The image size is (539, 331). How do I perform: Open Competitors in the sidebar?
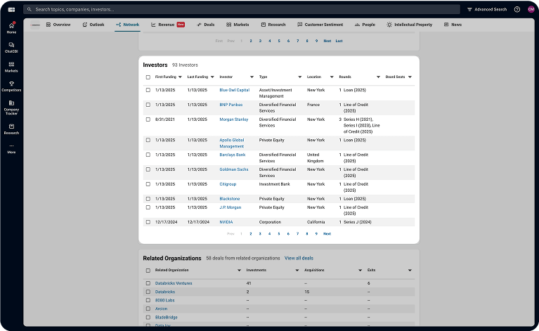tap(11, 86)
